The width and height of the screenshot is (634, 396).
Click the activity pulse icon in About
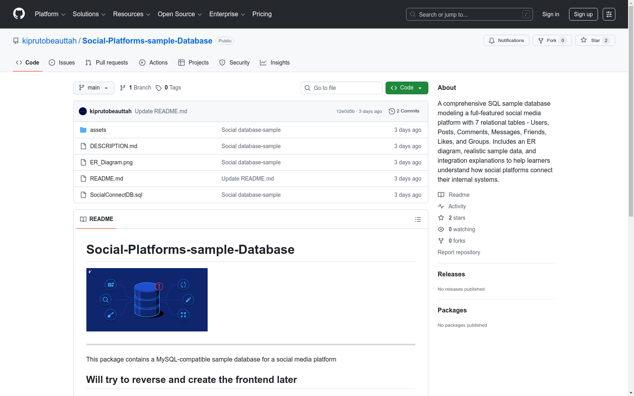coord(441,206)
